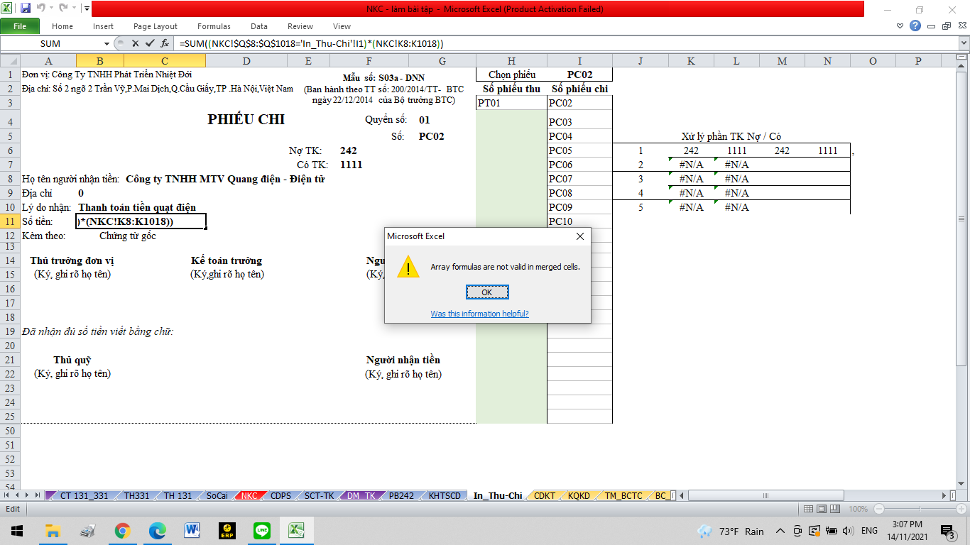
Task: Launch Google Chrome from taskbar
Action: [122, 531]
